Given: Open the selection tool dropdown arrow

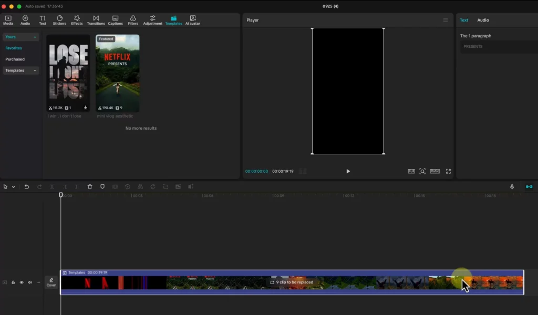Looking at the screenshot, I should [14, 187].
